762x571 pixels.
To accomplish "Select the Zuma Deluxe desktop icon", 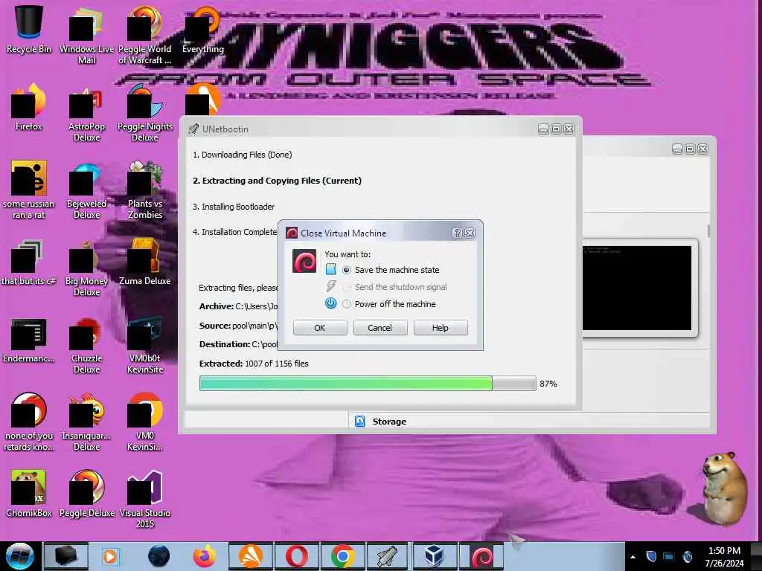I will 145,262.
